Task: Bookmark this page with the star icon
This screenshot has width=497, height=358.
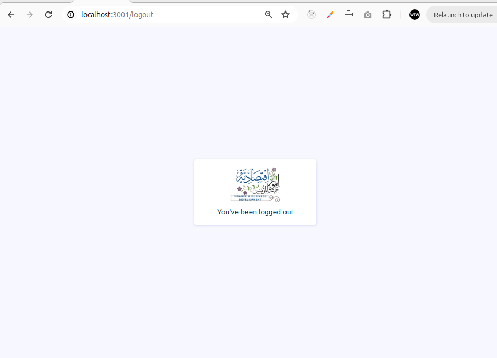Action: [x=285, y=15]
